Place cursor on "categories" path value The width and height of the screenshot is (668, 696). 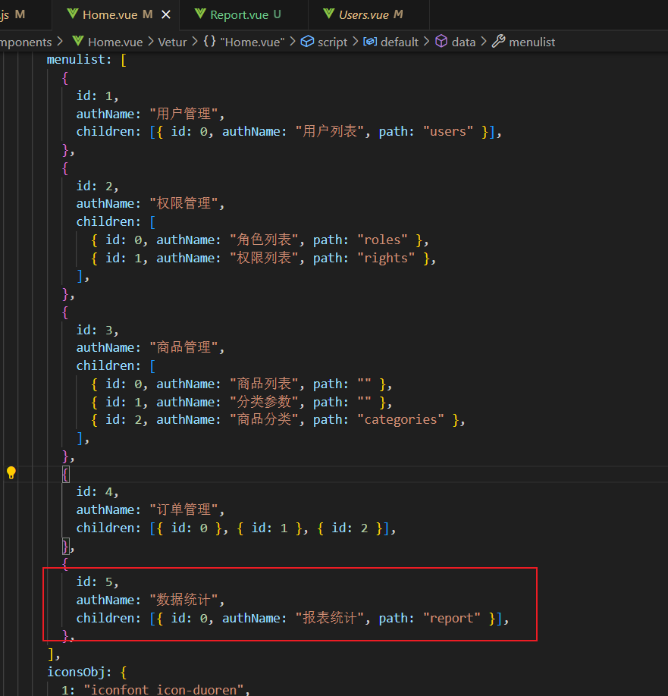[x=400, y=419]
